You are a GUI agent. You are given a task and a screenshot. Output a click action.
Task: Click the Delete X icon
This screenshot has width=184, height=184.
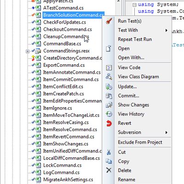click(x=109, y=170)
